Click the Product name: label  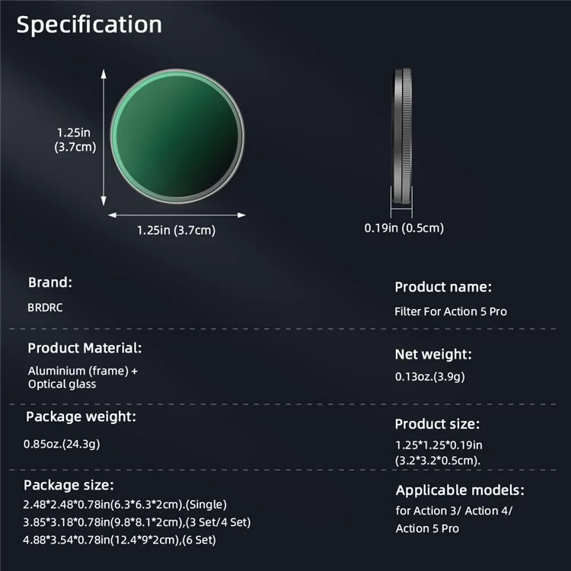click(x=443, y=287)
